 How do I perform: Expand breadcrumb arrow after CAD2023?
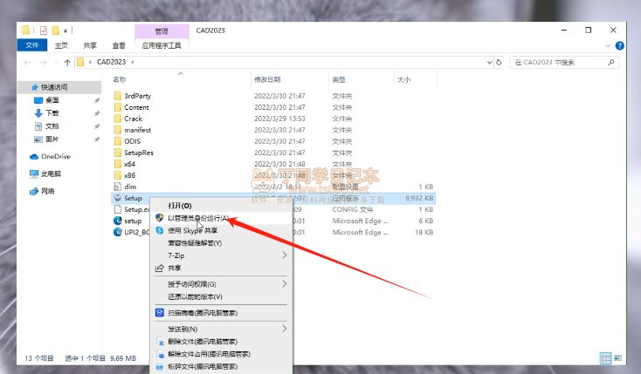click(133, 62)
